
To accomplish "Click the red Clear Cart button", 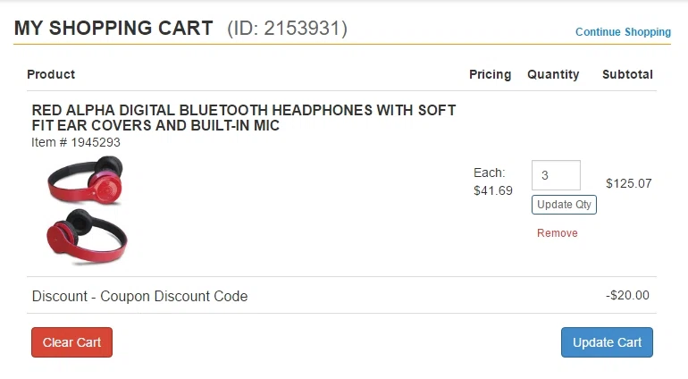I will pos(72,342).
